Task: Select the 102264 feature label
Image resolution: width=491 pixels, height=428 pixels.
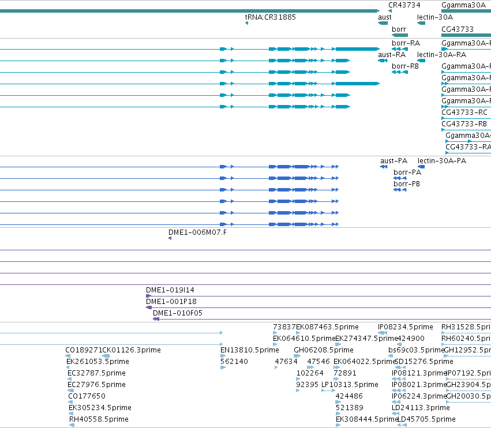Action: (310, 373)
